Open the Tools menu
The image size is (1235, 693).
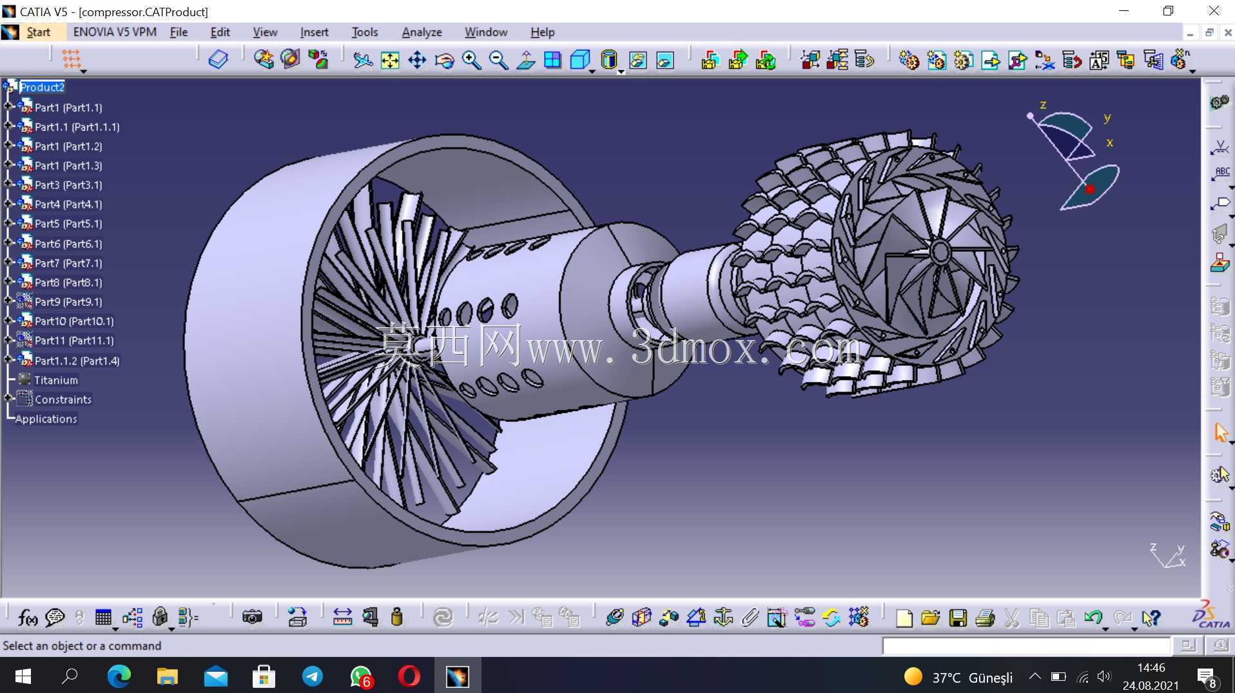[x=365, y=32]
